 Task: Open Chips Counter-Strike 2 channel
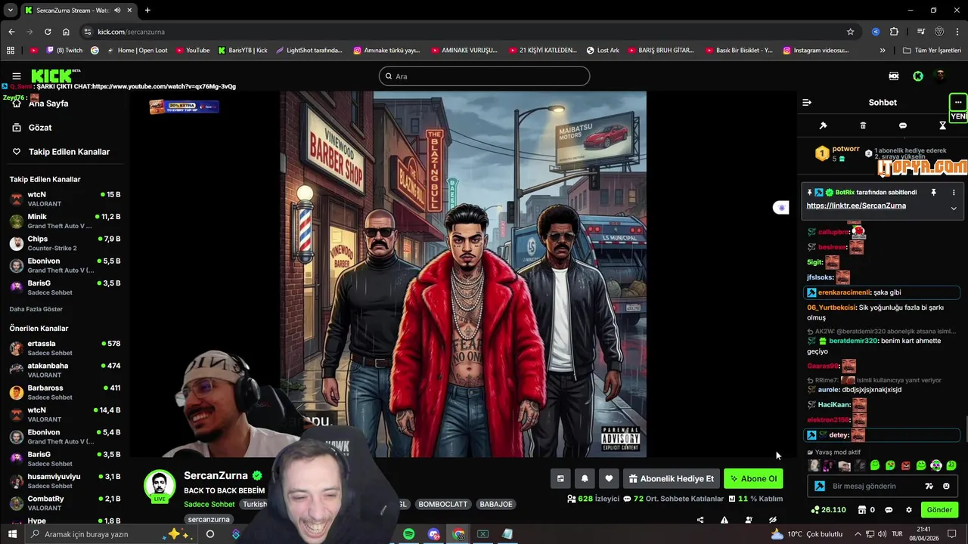(65, 243)
